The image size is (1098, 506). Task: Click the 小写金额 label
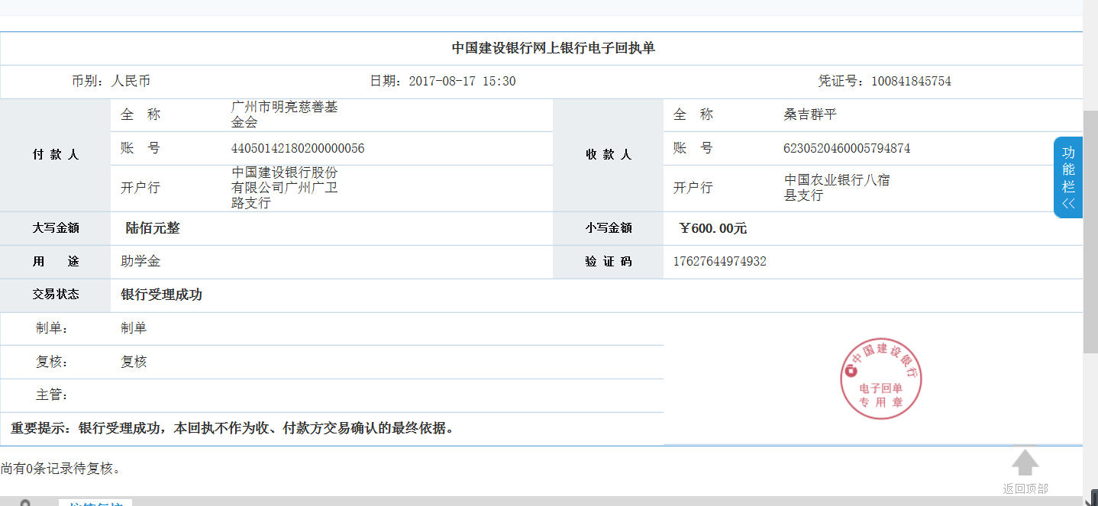tap(609, 228)
